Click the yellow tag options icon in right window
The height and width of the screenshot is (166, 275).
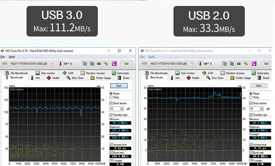(x=246, y=64)
